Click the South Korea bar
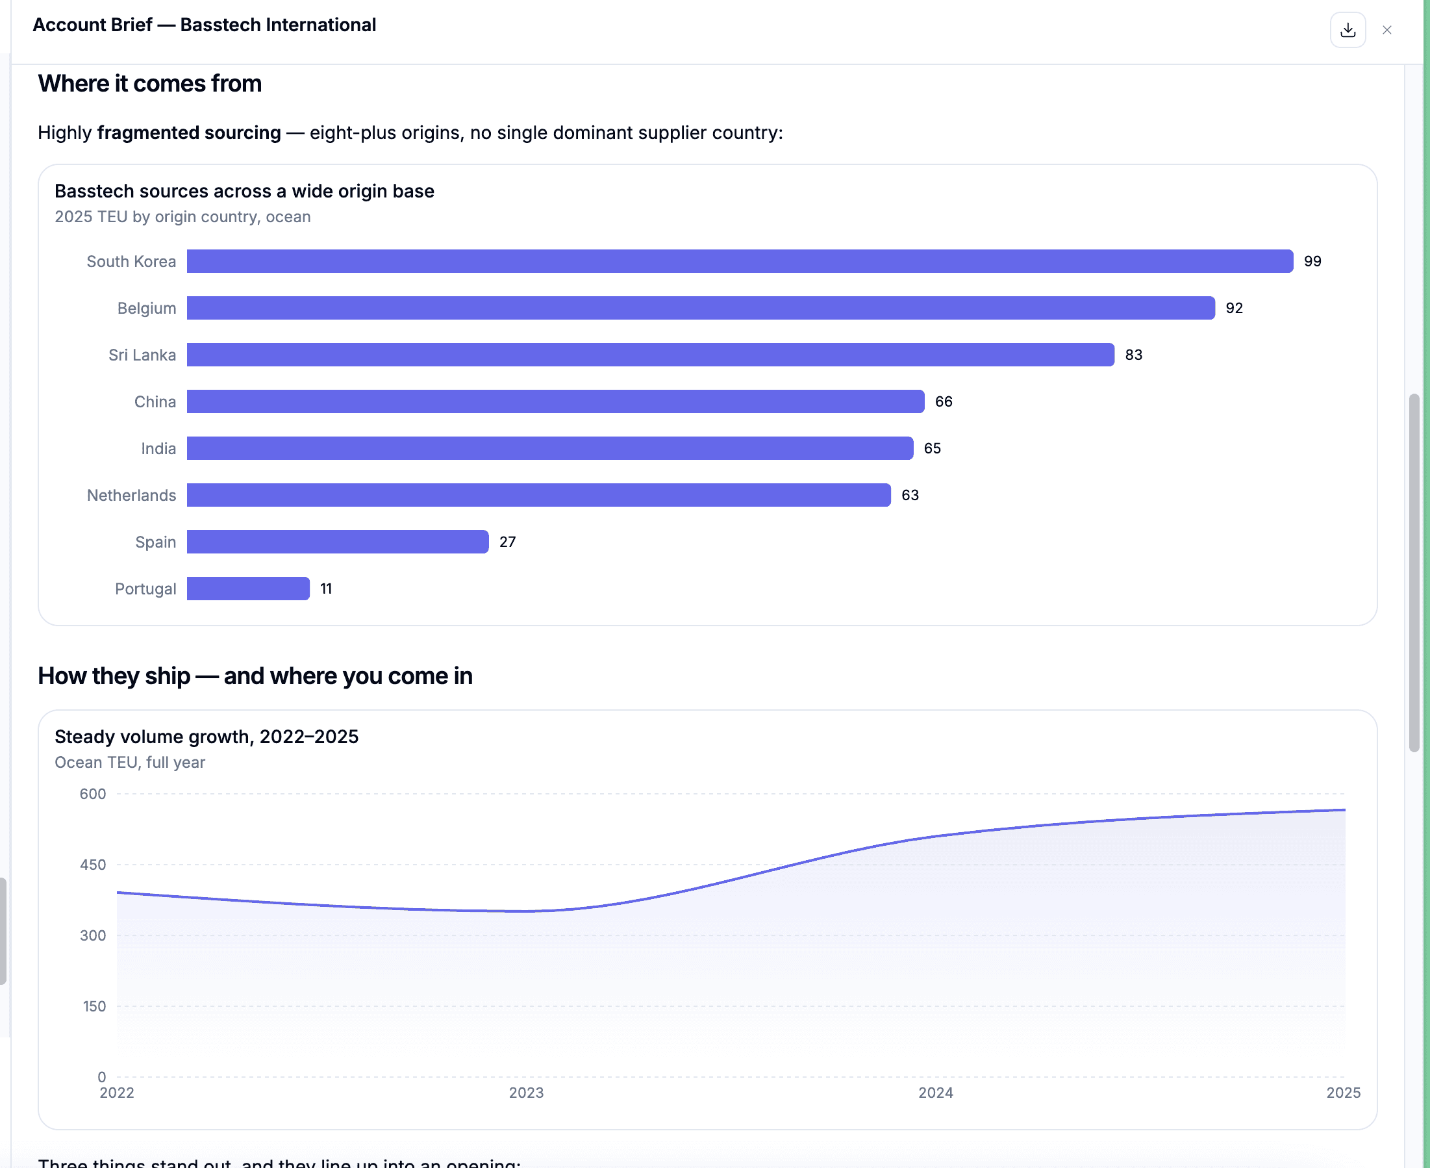This screenshot has width=1430, height=1168. pyautogui.click(x=740, y=261)
